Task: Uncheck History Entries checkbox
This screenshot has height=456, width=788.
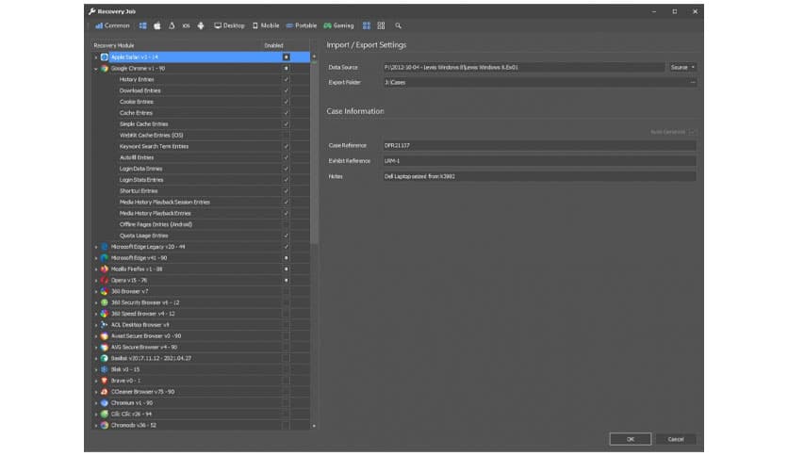Action: (x=286, y=79)
